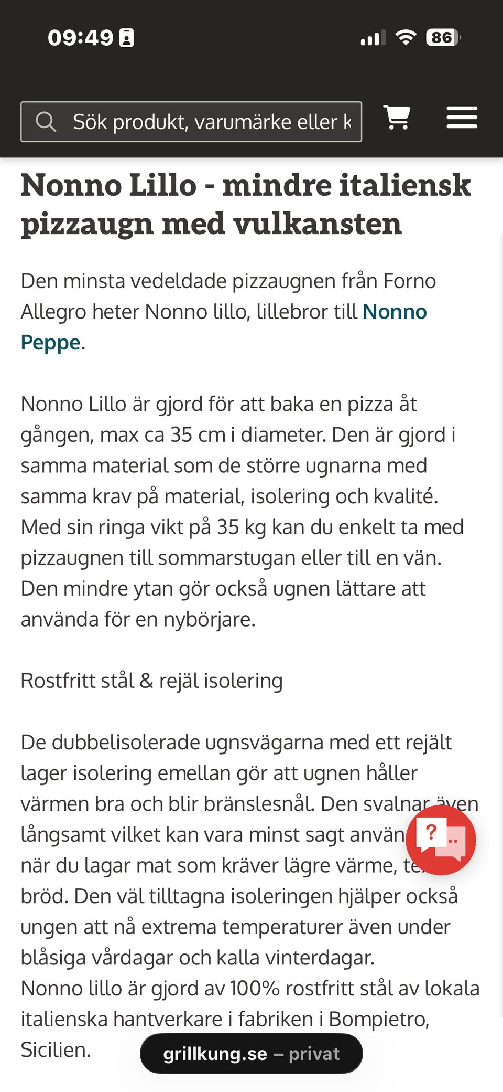
Task: Tap the 09:49 clock in status bar
Action: [x=80, y=37]
